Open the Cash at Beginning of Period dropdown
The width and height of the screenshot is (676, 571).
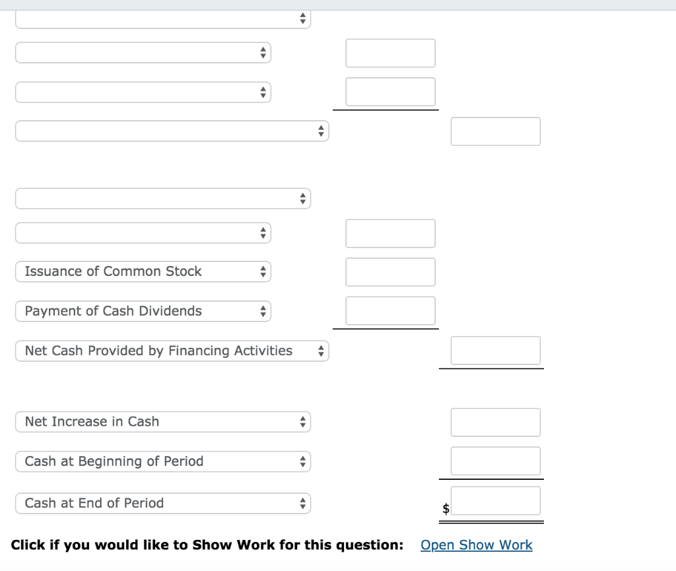(x=162, y=461)
